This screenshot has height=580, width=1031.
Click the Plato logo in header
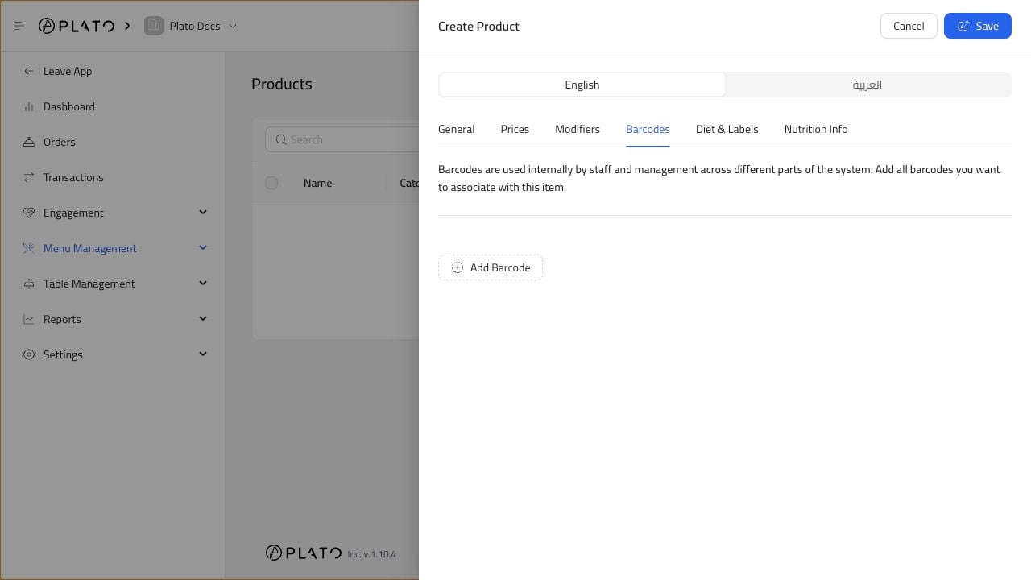coord(77,26)
